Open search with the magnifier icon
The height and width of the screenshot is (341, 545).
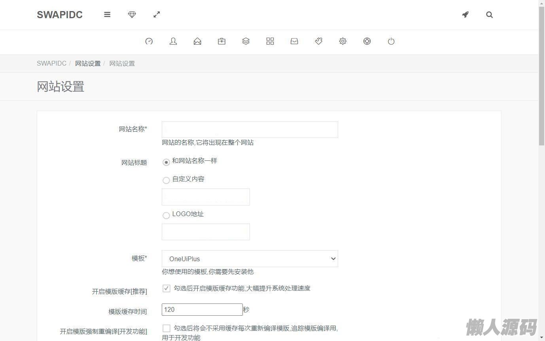(489, 15)
